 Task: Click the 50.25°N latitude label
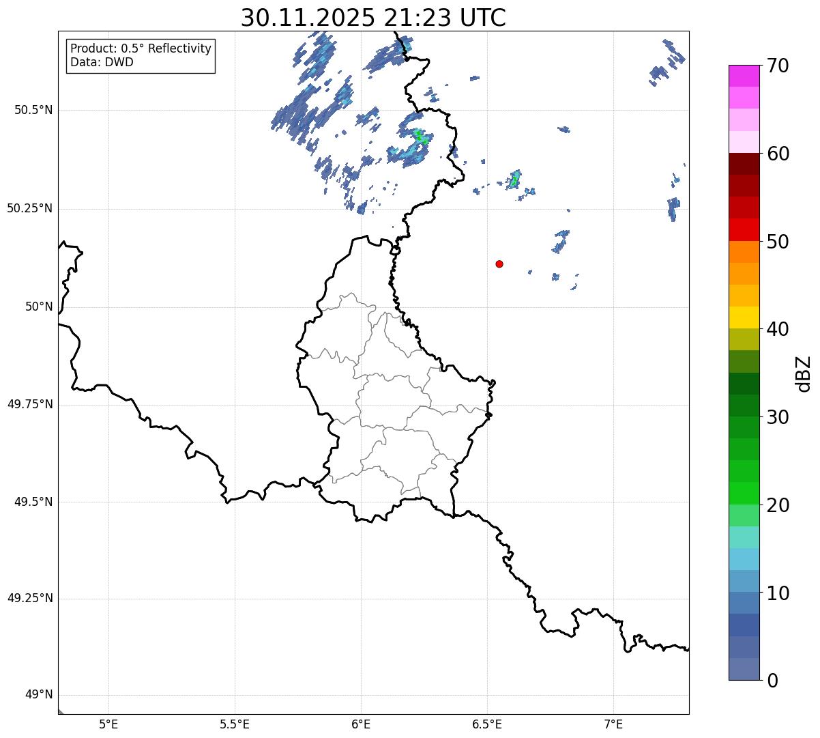point(30,208)
